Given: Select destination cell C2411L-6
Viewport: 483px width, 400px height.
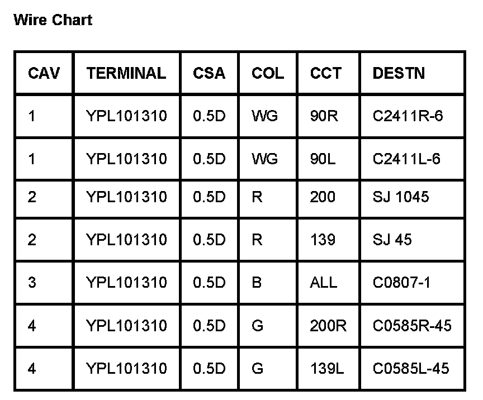Looking at the screenshot, I should coord(406,159).
